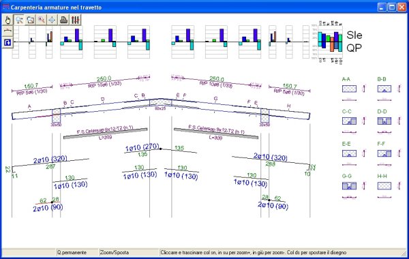Click the Sle QP summary bar chart
This screenshot has height=259, width=409.
pos(330,42)
